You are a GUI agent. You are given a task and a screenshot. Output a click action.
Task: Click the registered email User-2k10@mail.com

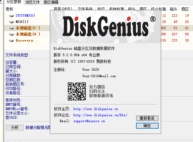tap(99, 76)
